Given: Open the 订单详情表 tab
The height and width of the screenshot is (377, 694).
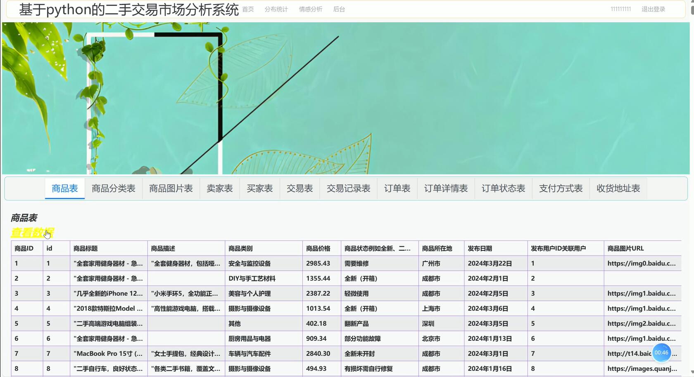Looking at the screenshot, I should (446, 188).
